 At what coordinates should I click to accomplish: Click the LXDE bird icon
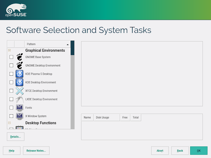[20, 99]
